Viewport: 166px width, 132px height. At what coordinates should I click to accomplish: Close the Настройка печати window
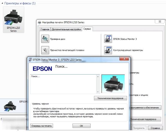(x=160, y=21)
